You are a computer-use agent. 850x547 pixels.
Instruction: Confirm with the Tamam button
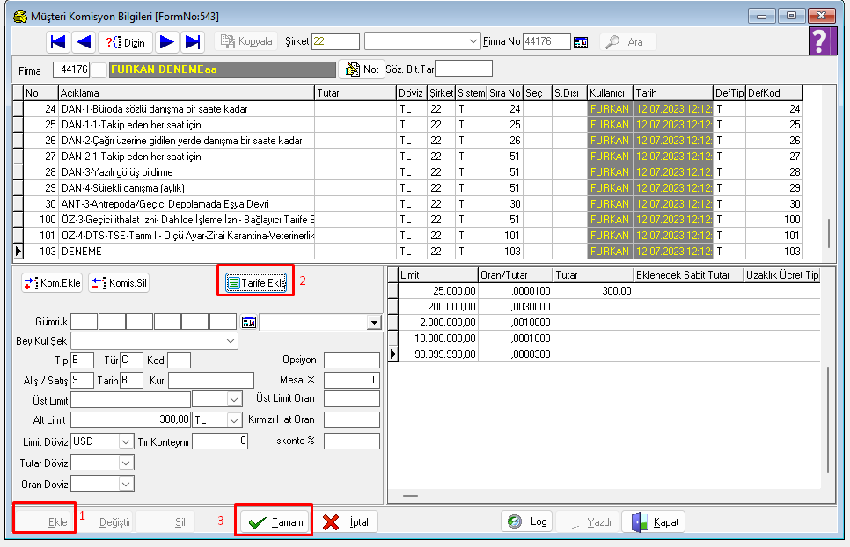click(x=275, y=521)
